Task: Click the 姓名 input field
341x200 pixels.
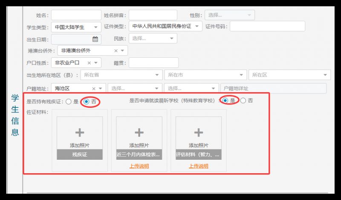Action: pos(76,15)
